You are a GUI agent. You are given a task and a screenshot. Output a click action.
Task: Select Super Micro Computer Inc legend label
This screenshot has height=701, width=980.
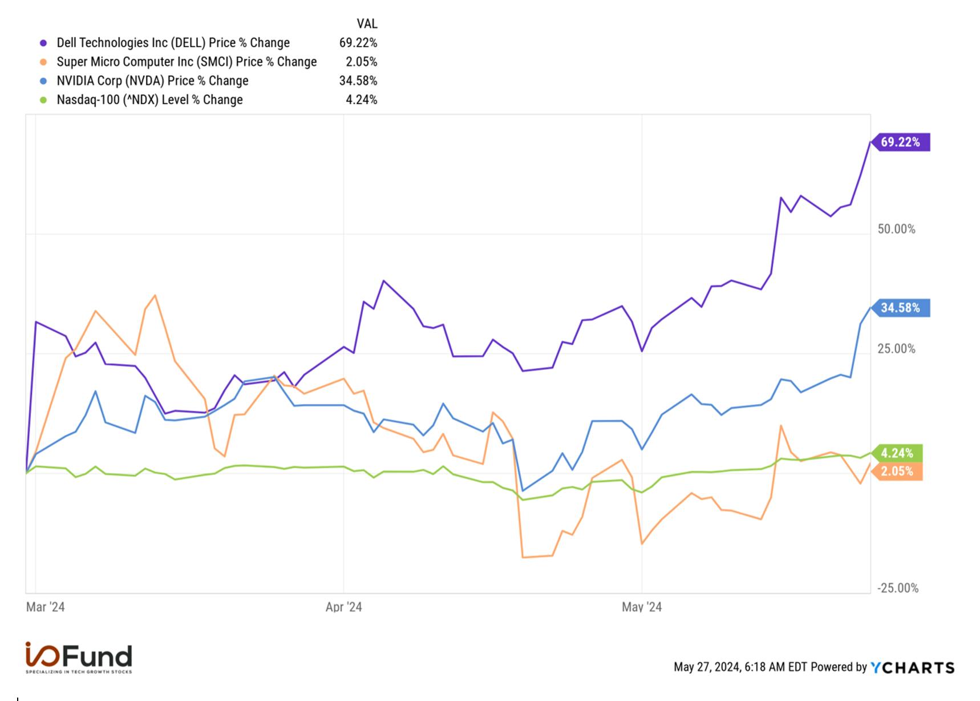point(187,62)
